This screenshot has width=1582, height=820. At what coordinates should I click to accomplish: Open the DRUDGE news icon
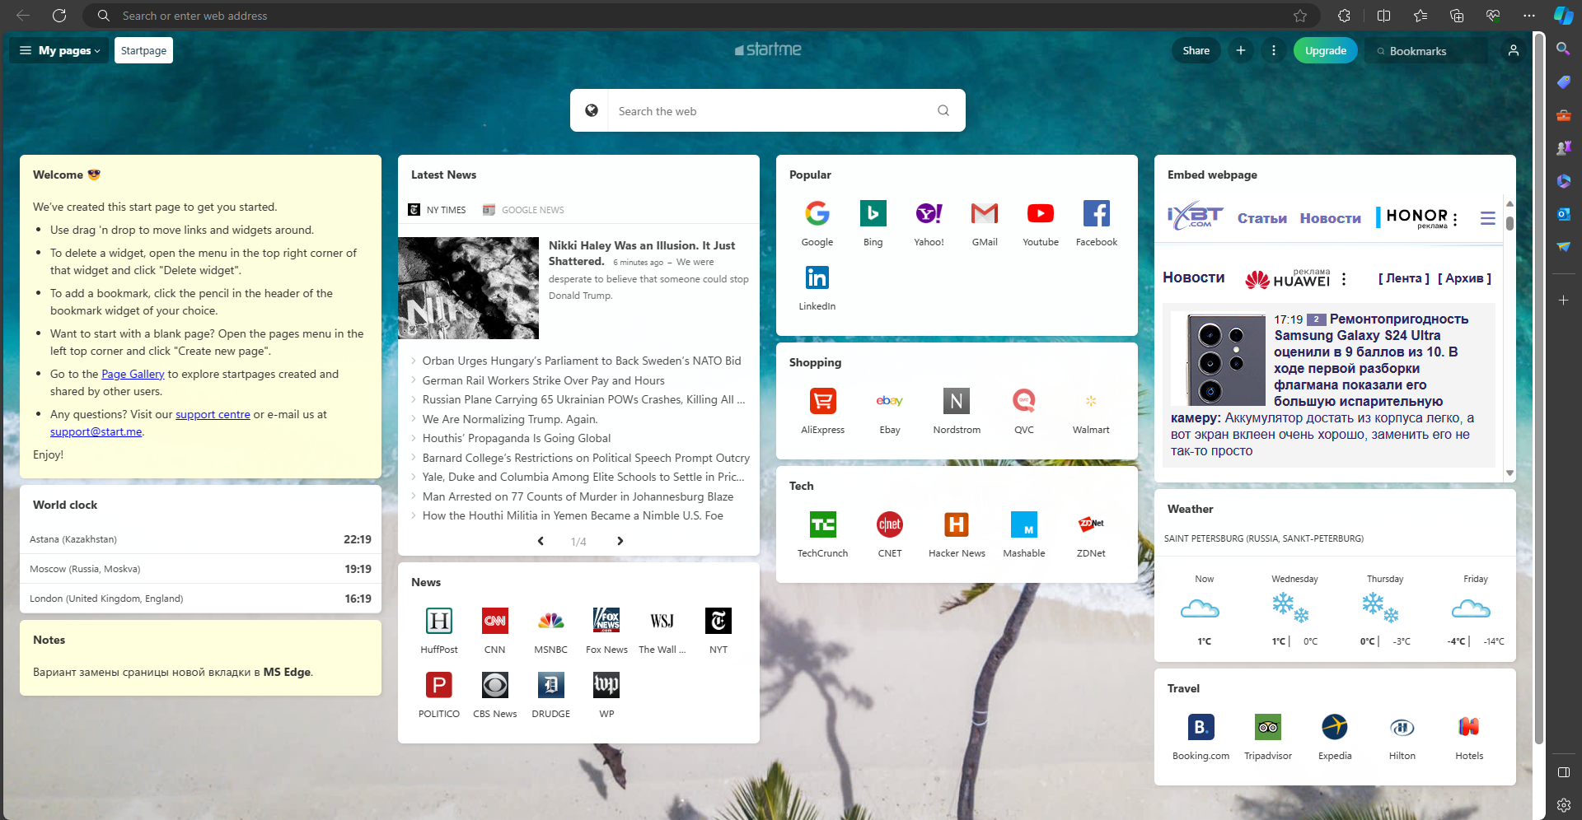click(550, 686)
